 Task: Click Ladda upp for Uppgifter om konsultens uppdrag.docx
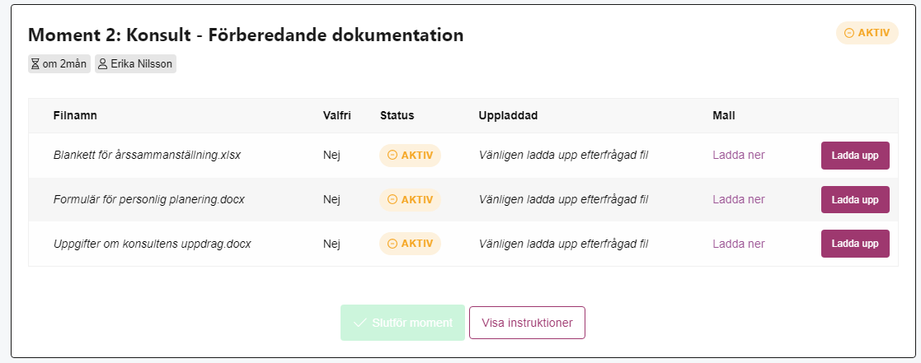coord(855,244)
